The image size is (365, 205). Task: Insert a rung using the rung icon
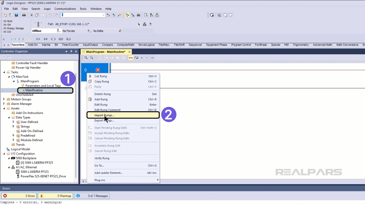point(14,39)
